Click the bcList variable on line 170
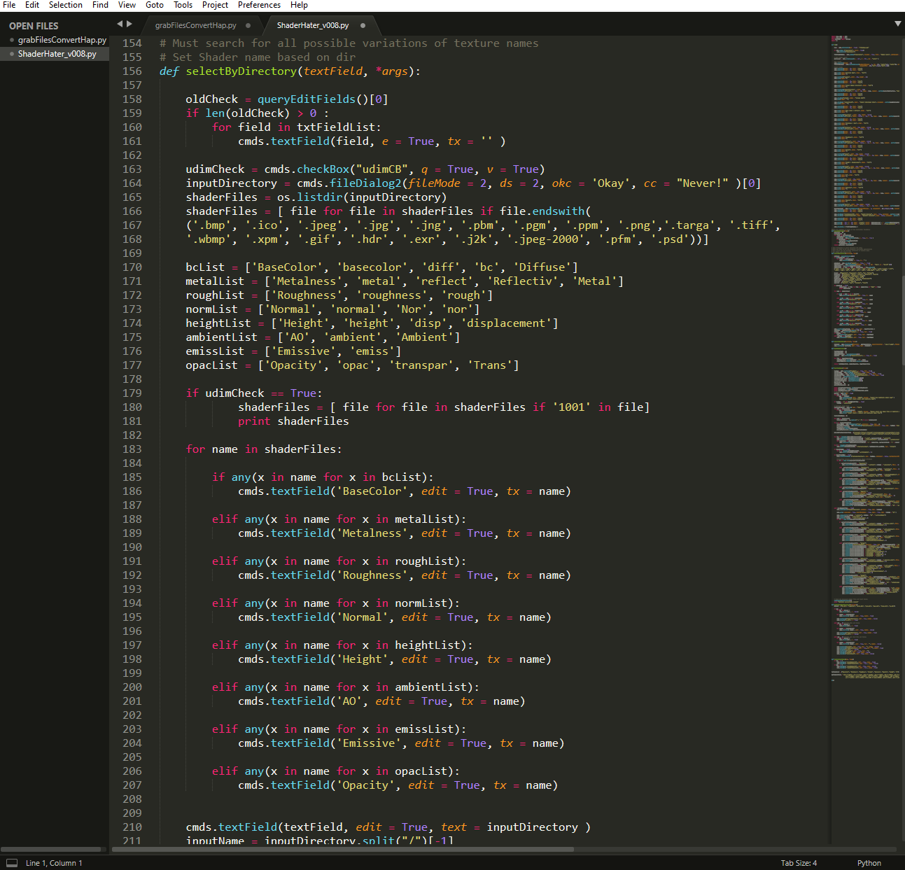The image size is (905, 870). pyautogui.click(x=205, y=267)
